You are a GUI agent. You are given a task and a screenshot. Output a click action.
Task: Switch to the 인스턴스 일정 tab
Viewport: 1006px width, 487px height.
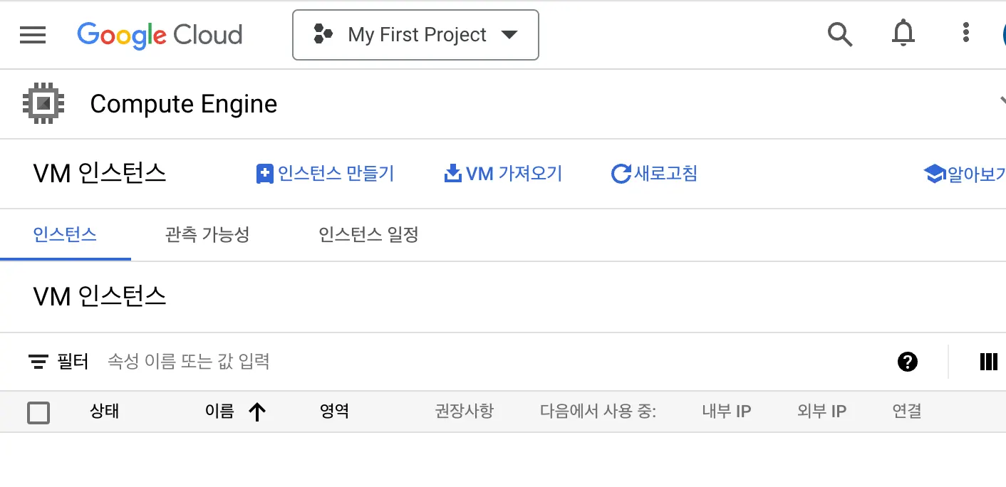point(368,234)
